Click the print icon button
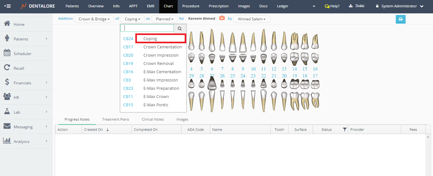This screenshot has width=433, height=176. (x=401, y=19)
